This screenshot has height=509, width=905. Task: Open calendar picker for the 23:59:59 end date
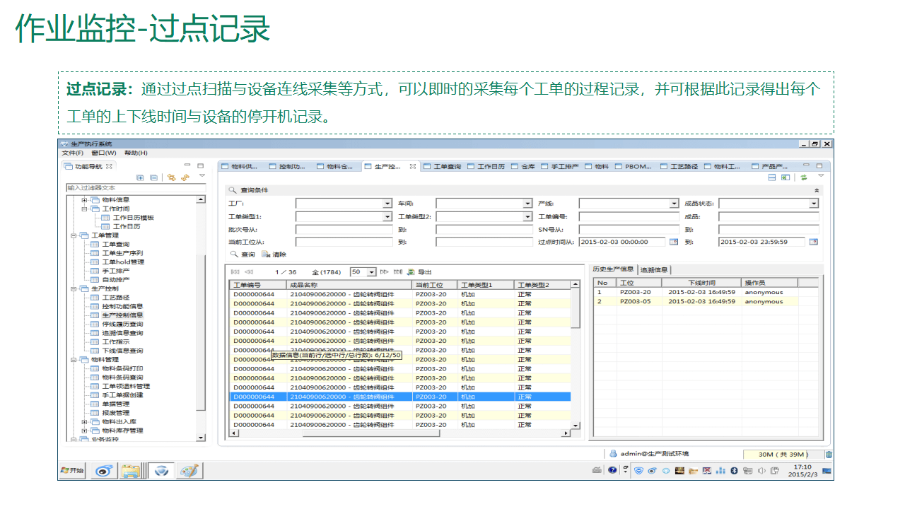point(813,242)
